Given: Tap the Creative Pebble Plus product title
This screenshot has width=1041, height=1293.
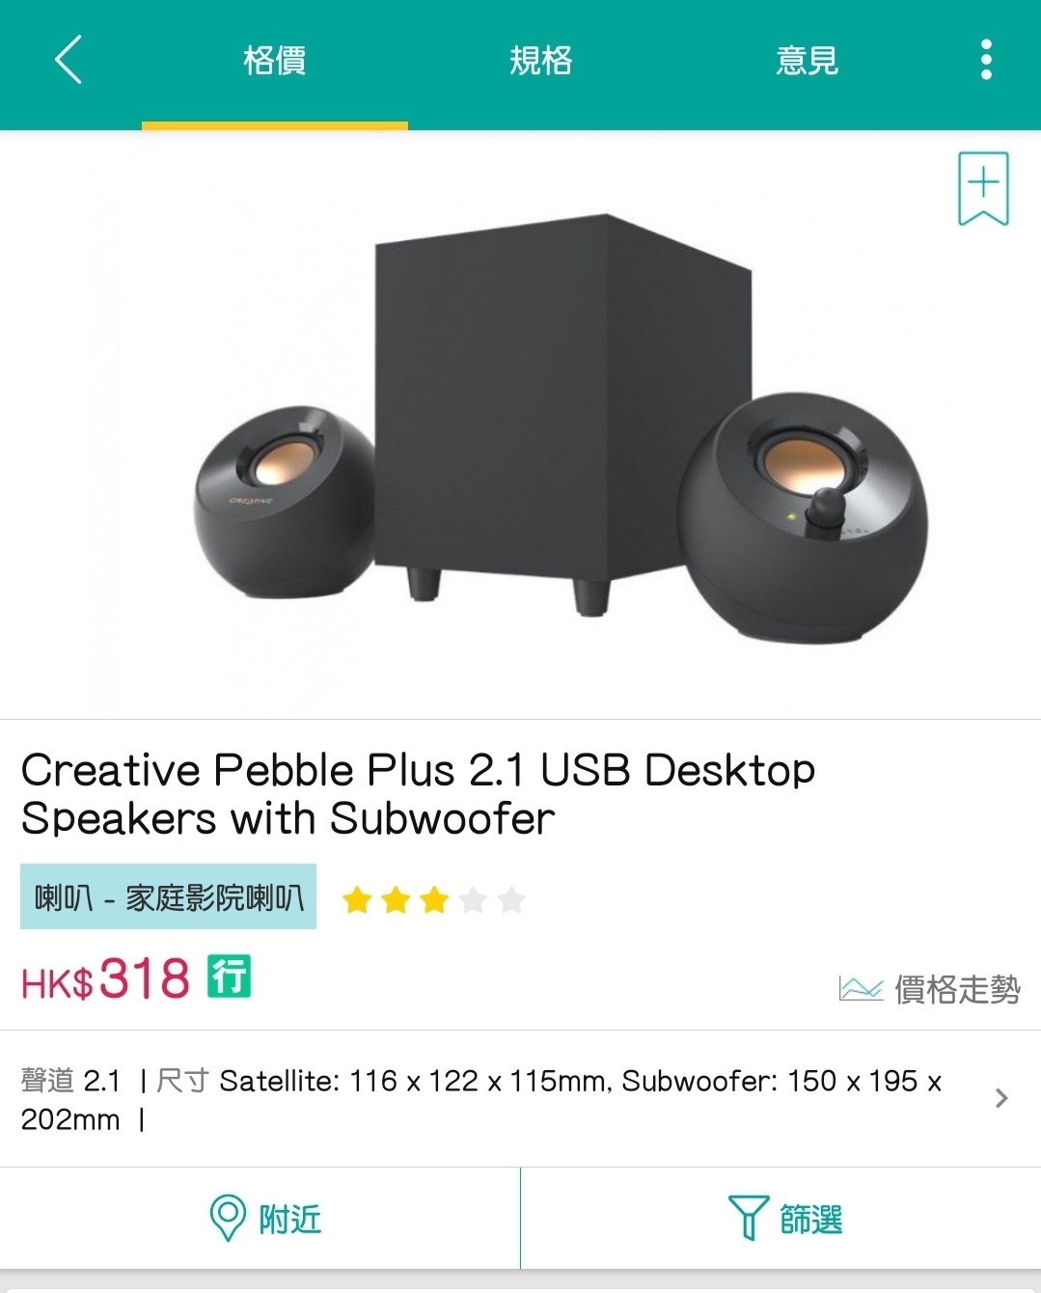Looking at the screenshot, I should (419, 794).
